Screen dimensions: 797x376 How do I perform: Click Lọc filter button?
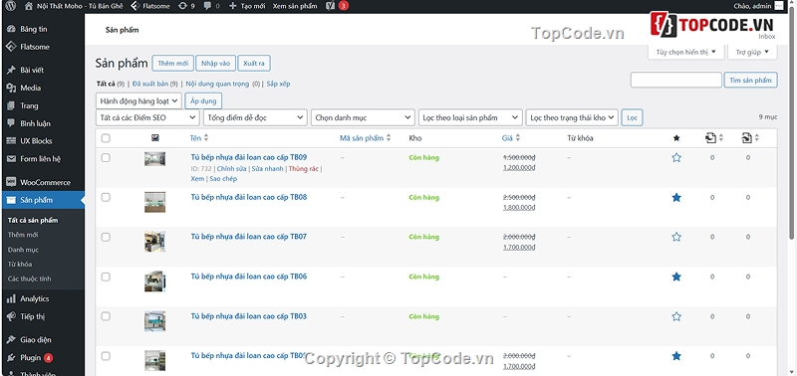[633, 117]
